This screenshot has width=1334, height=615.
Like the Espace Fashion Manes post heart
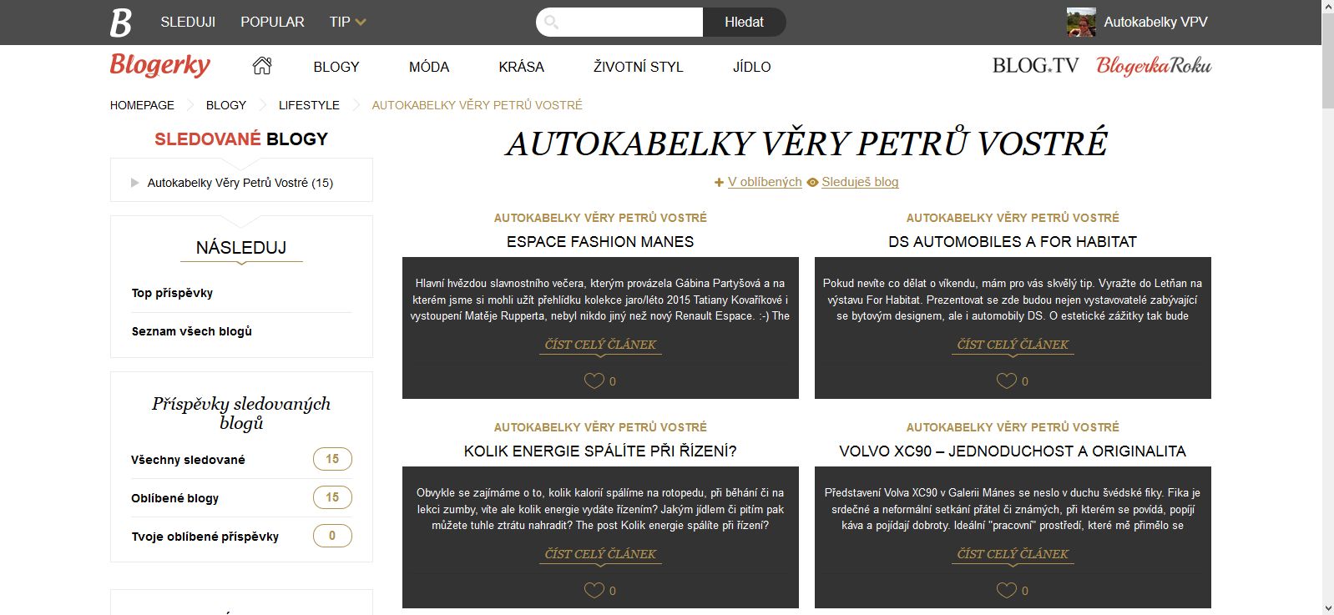point(594,381)
